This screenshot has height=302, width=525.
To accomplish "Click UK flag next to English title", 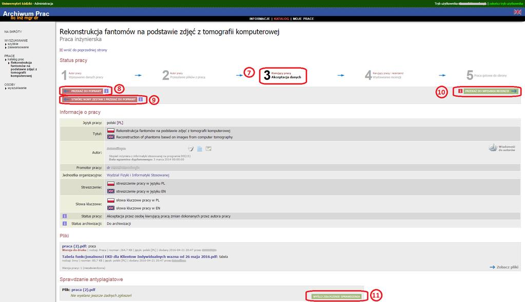I will (x=111, y=137).
